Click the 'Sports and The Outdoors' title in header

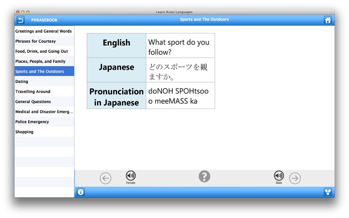[204, 19]
